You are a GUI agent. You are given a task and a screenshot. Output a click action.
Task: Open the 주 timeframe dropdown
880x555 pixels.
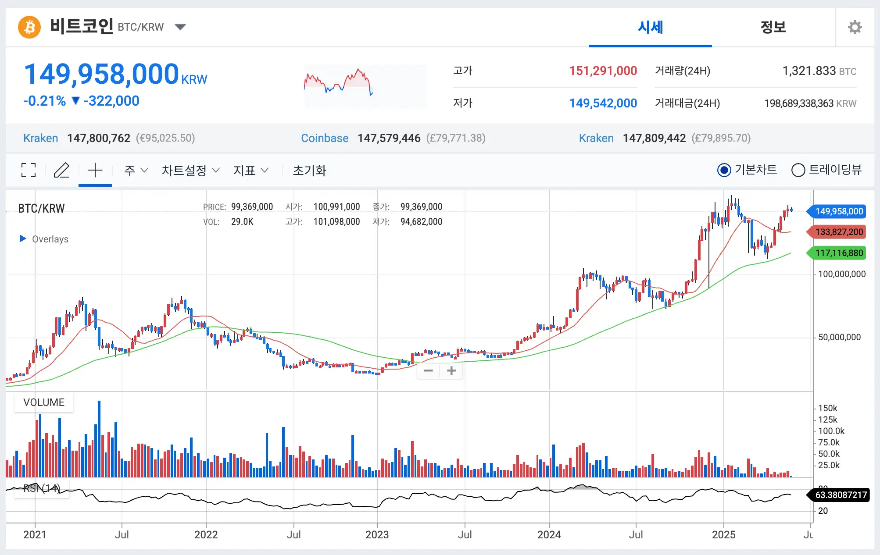click(x=136, y=171)
